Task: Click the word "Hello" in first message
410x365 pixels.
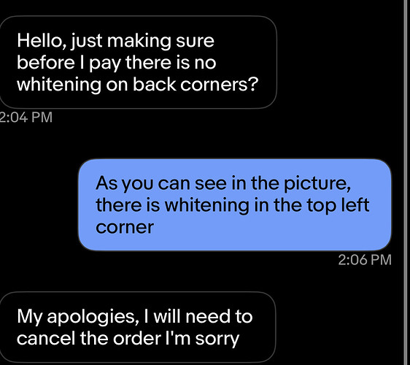Action: coord(42,41)
